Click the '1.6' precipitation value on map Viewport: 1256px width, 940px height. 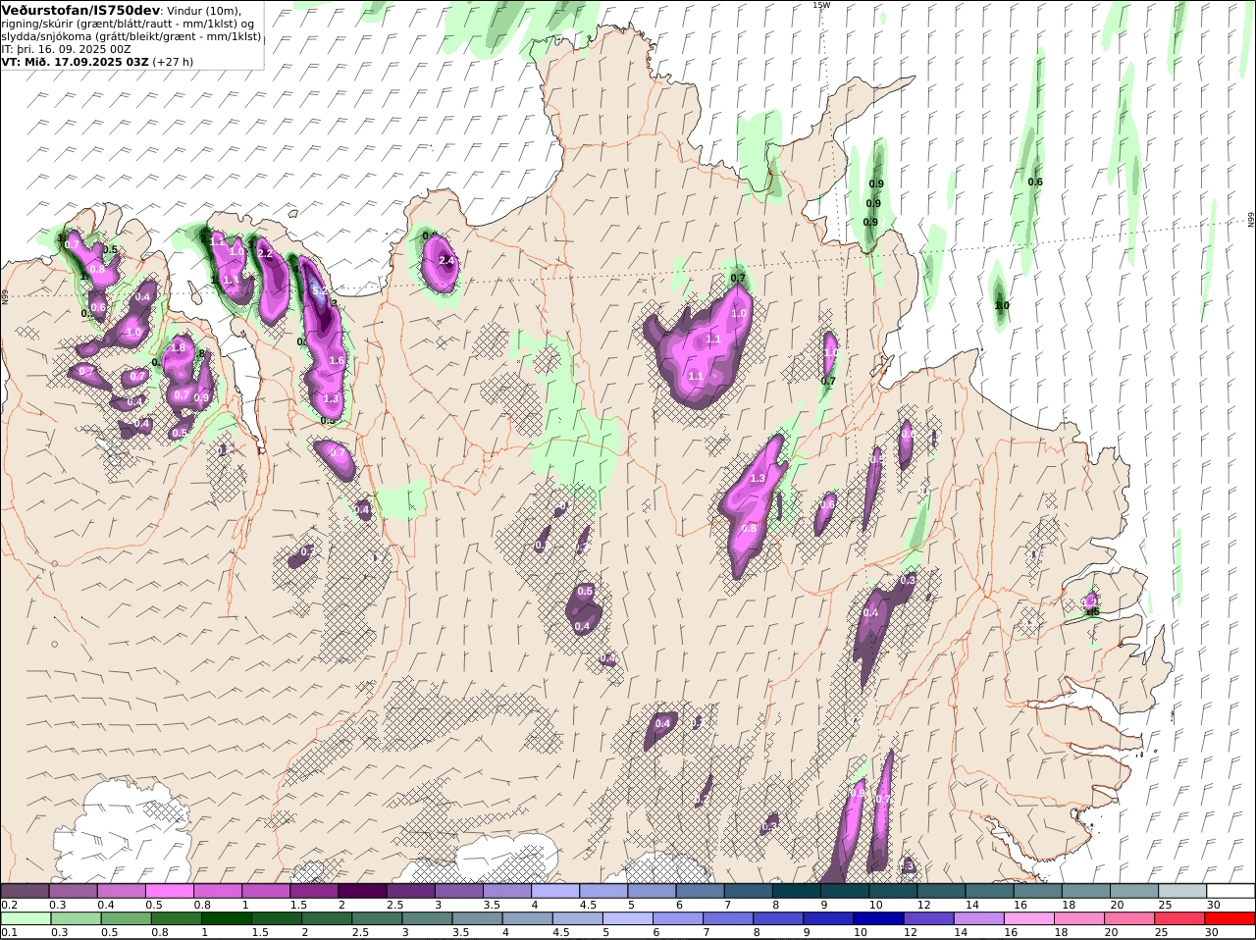[337, 360]
